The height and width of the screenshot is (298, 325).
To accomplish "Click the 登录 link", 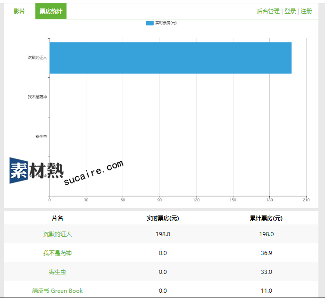I will 290,11.
